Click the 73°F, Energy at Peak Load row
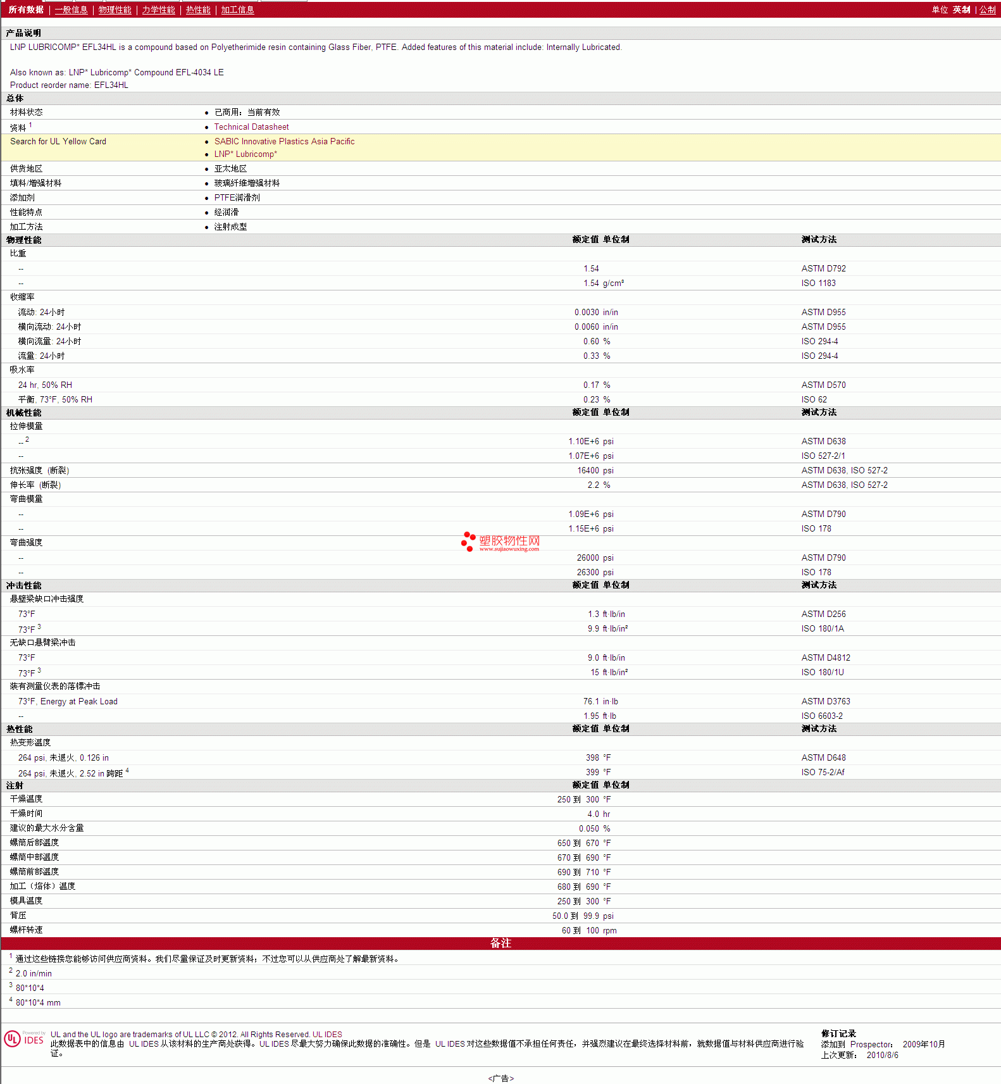This screenshot has width=1001, height=1084. [x=500, y=702]
